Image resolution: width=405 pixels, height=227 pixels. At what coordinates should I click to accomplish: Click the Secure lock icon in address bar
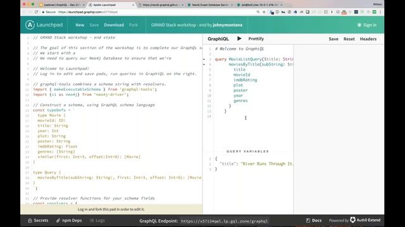point(43,12)
